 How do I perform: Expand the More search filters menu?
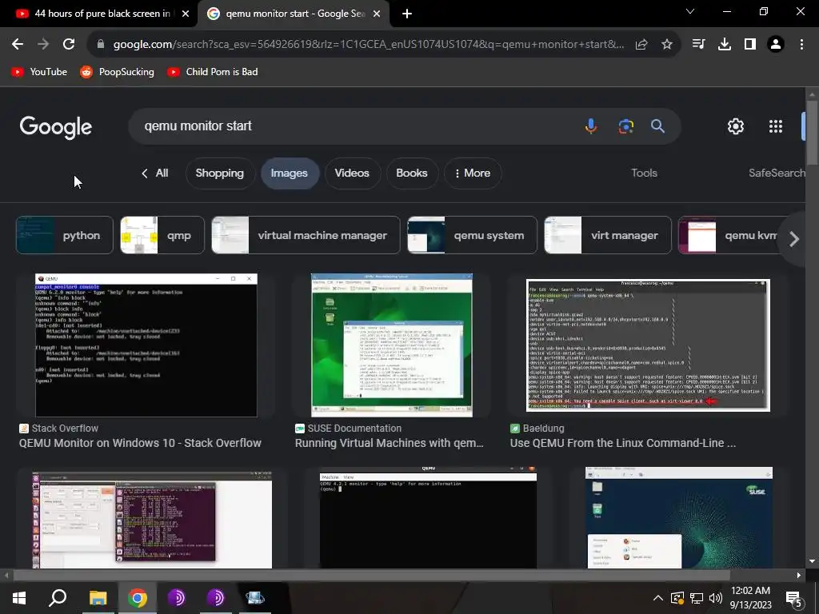coord(473,173)
